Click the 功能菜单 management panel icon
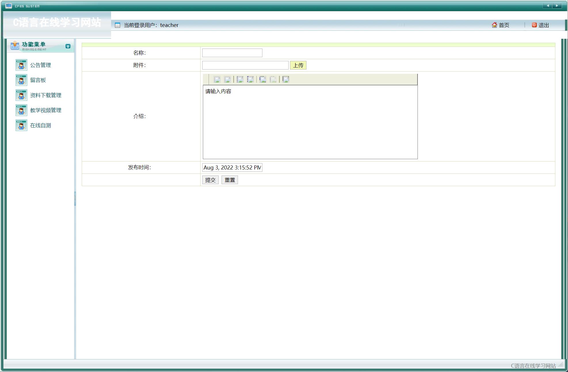The height and width of the screenshot is (372, 568). coord(15,45)
